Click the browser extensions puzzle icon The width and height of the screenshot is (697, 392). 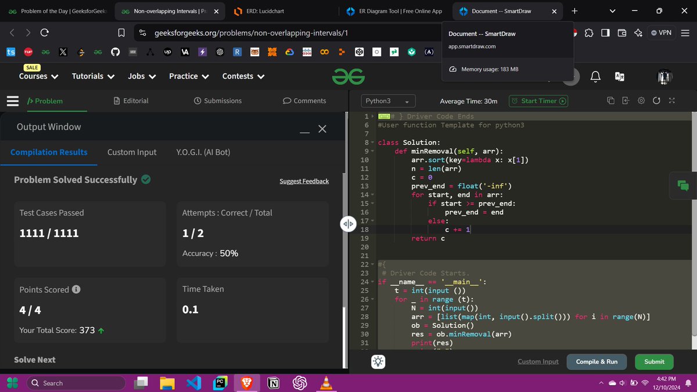[589, 33]
